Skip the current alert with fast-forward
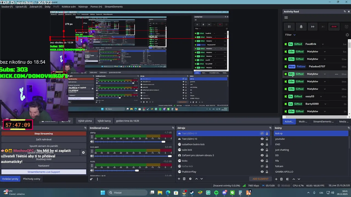 tap(313, 27)
